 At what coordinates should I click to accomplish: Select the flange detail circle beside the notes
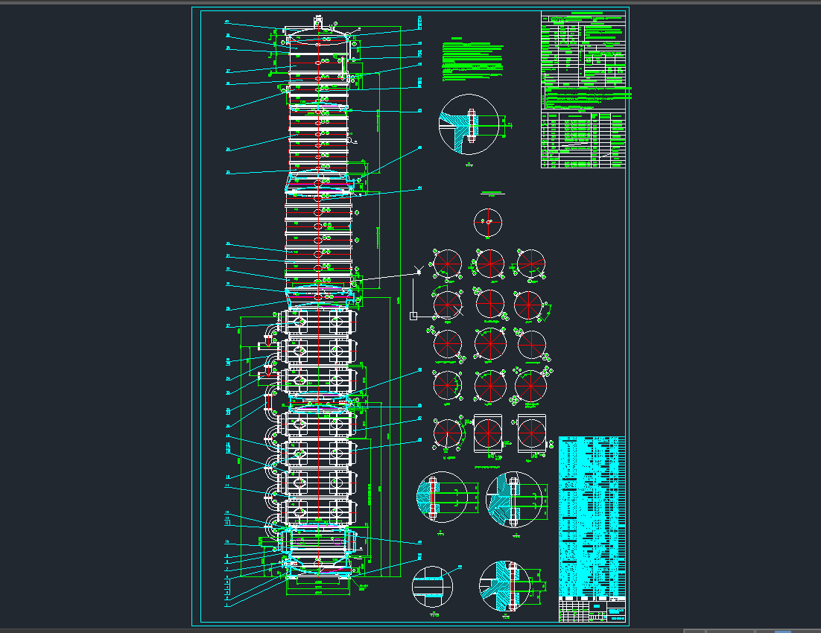click(469, 124)
